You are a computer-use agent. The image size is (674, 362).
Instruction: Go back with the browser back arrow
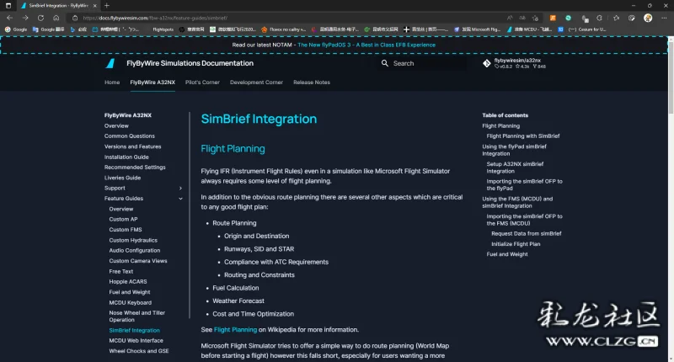[x=9, y=18]
